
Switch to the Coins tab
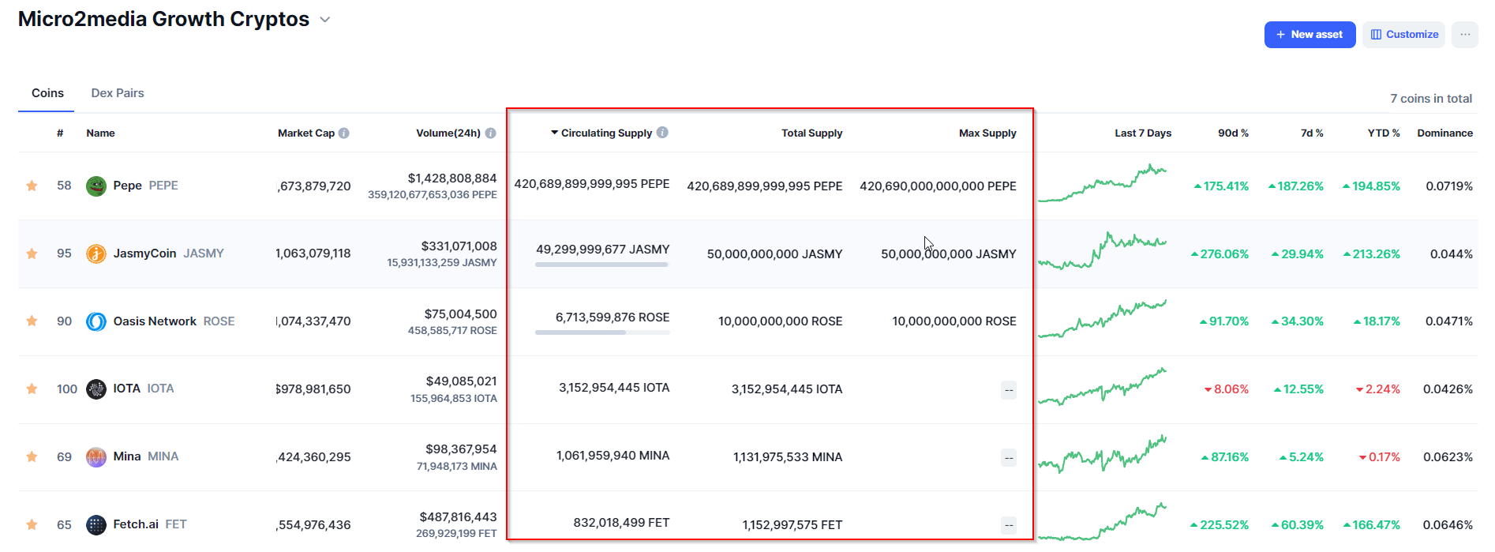(x=47, y=93)
